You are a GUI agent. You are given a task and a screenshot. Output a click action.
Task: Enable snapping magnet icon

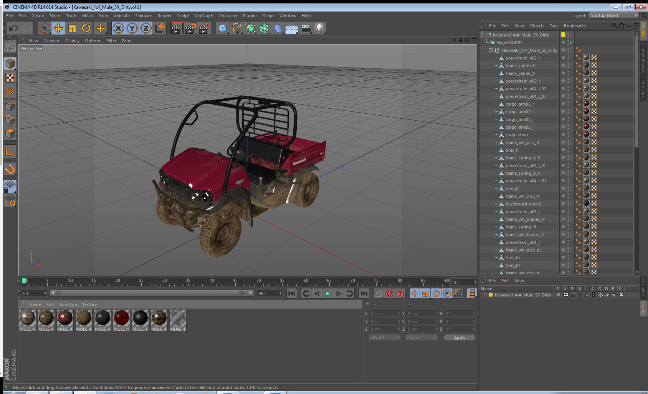click(10, 169)
